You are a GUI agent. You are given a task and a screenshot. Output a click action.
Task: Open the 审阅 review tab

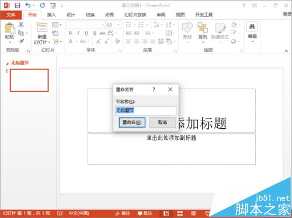click(161, 15)
